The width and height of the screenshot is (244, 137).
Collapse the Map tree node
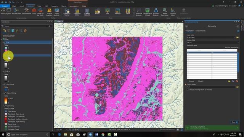(x=2, y=39)
